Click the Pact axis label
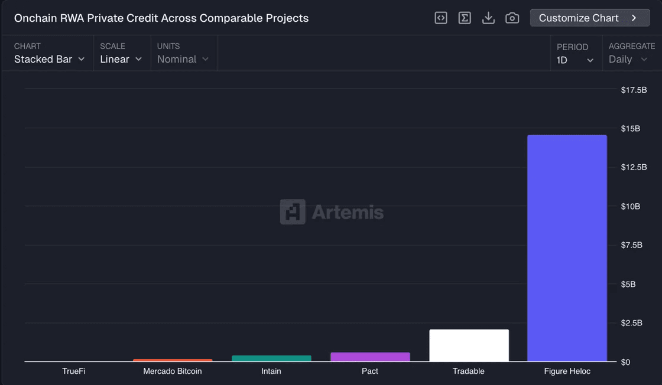 click(x=370, y=371)
